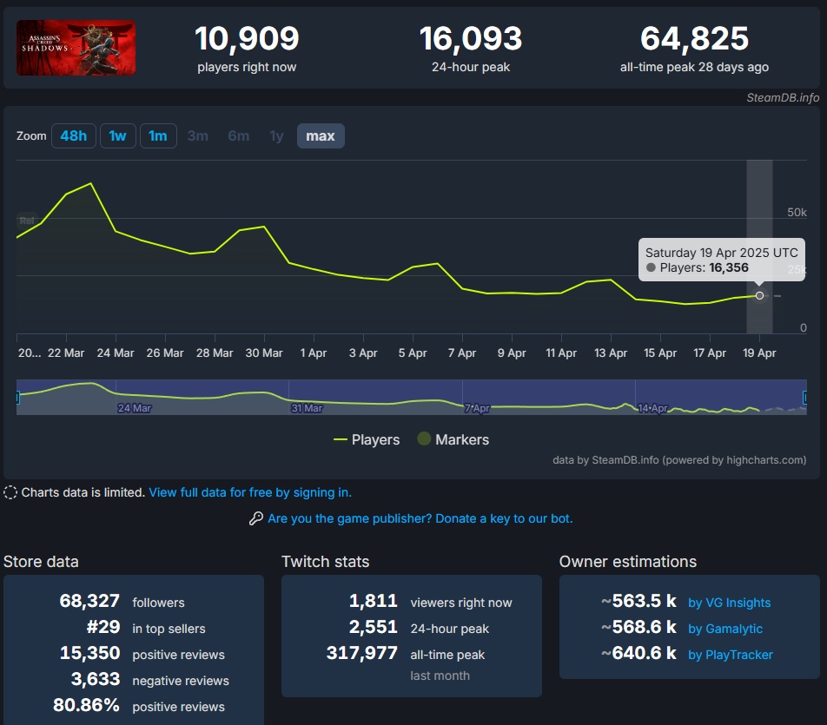This screenshot has width=827, height=725.
Task: Click the 'Twitch stats' heading
Action: tap(326, 562)
